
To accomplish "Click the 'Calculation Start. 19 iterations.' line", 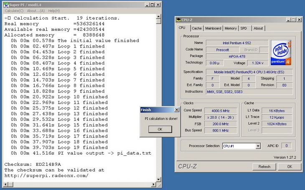I will (x=62, y=18).
